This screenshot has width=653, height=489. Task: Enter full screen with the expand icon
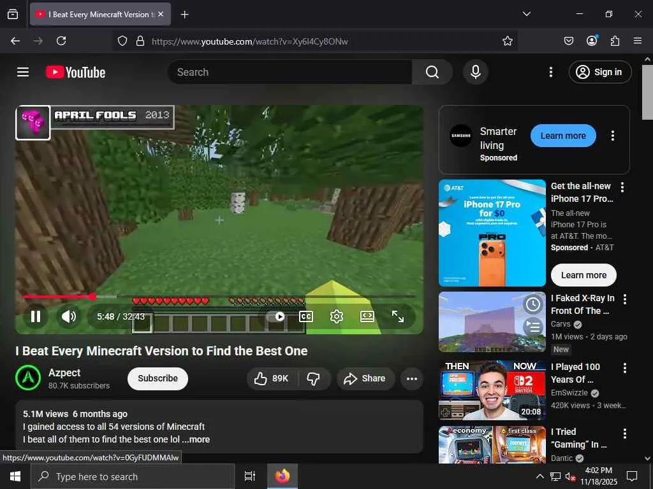(x=398, y=317)
